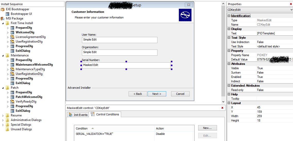Click the New... condition button
The image size is (293, 141).
[x=207, y=128]
